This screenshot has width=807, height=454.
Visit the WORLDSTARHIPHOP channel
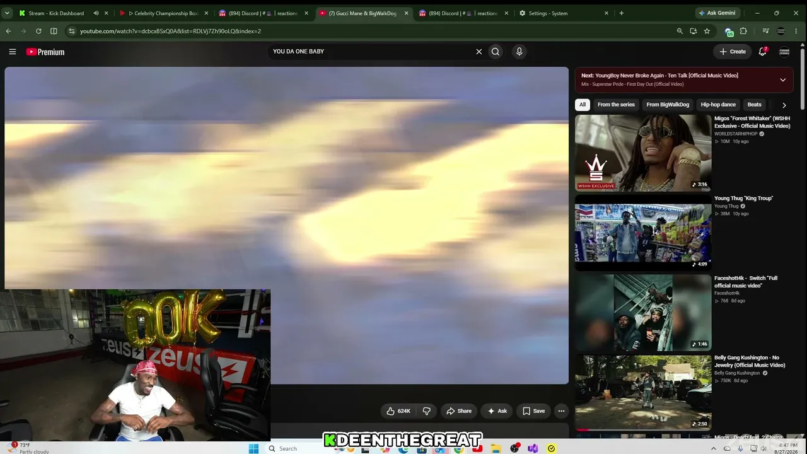pos(736,134)
